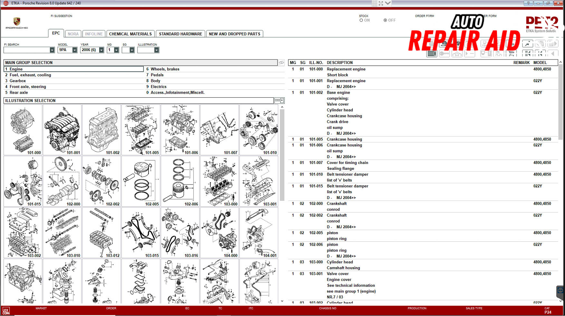The image size is (565, 316).
Task: Open the Illustration dropdown
Action: pos(157,50)
